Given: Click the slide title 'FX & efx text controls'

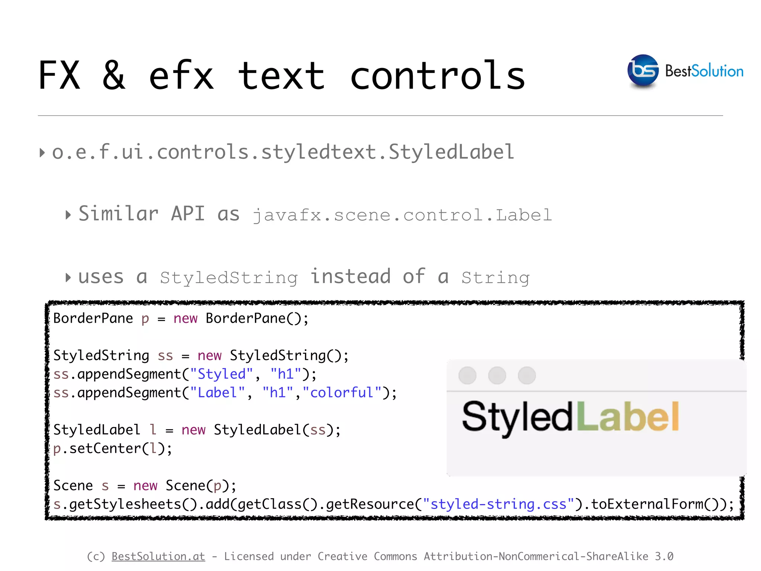Looking at the screenshot, I should (282, 76).
